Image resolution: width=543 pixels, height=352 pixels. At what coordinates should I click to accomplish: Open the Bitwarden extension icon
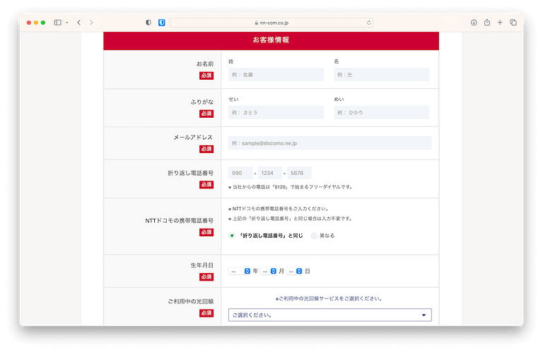(161, 23)
